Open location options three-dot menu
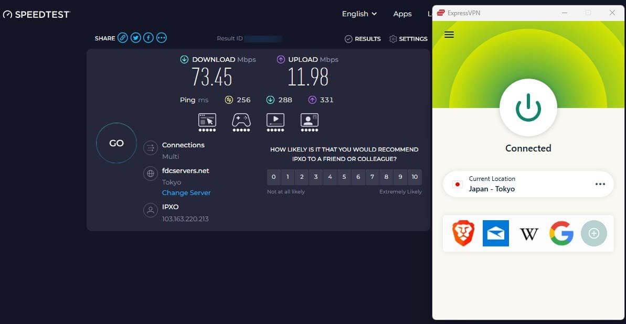Viewport: 626px width, 324px height. click(600, 184)
